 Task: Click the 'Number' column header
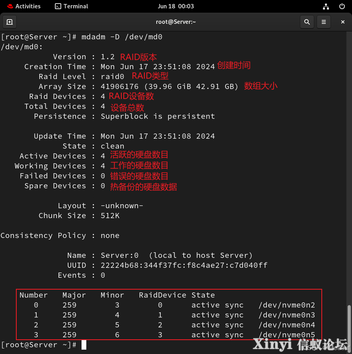click(x=34, y=295)
